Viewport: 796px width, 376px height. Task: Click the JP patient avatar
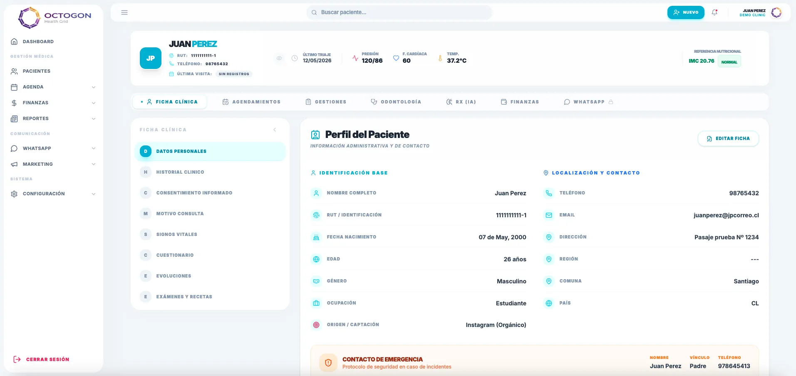click(151, 58)
